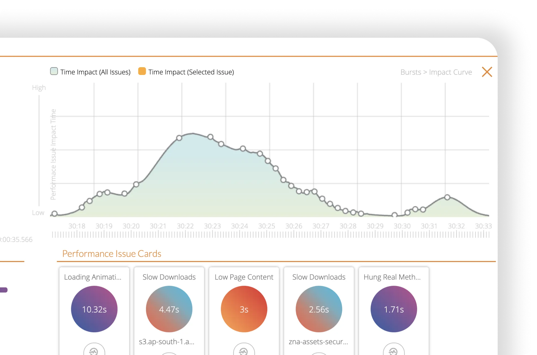Click the 1.71s Hung Real Method circle

[394, 309]
